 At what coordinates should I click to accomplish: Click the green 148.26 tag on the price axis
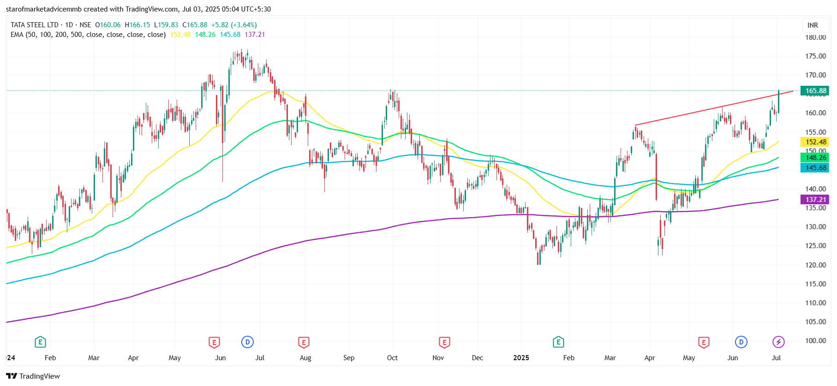click(x=815, y=158)
